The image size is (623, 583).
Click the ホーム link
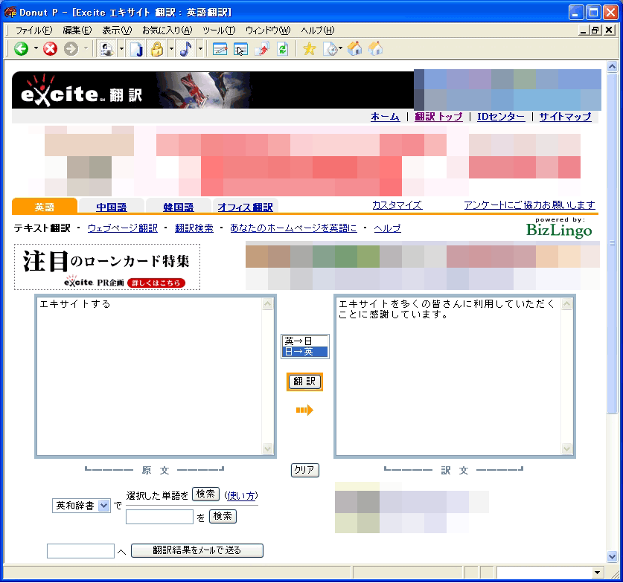click(x=385, y=117)
